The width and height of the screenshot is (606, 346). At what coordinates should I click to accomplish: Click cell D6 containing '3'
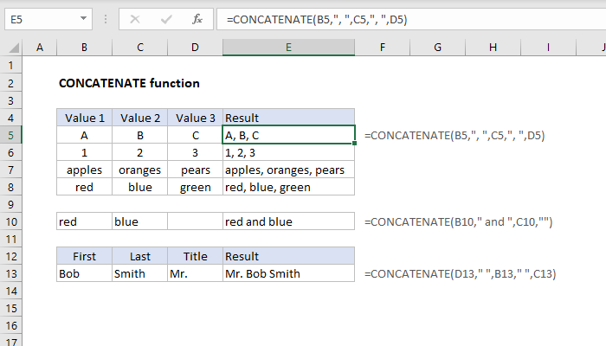pos(195,152)
